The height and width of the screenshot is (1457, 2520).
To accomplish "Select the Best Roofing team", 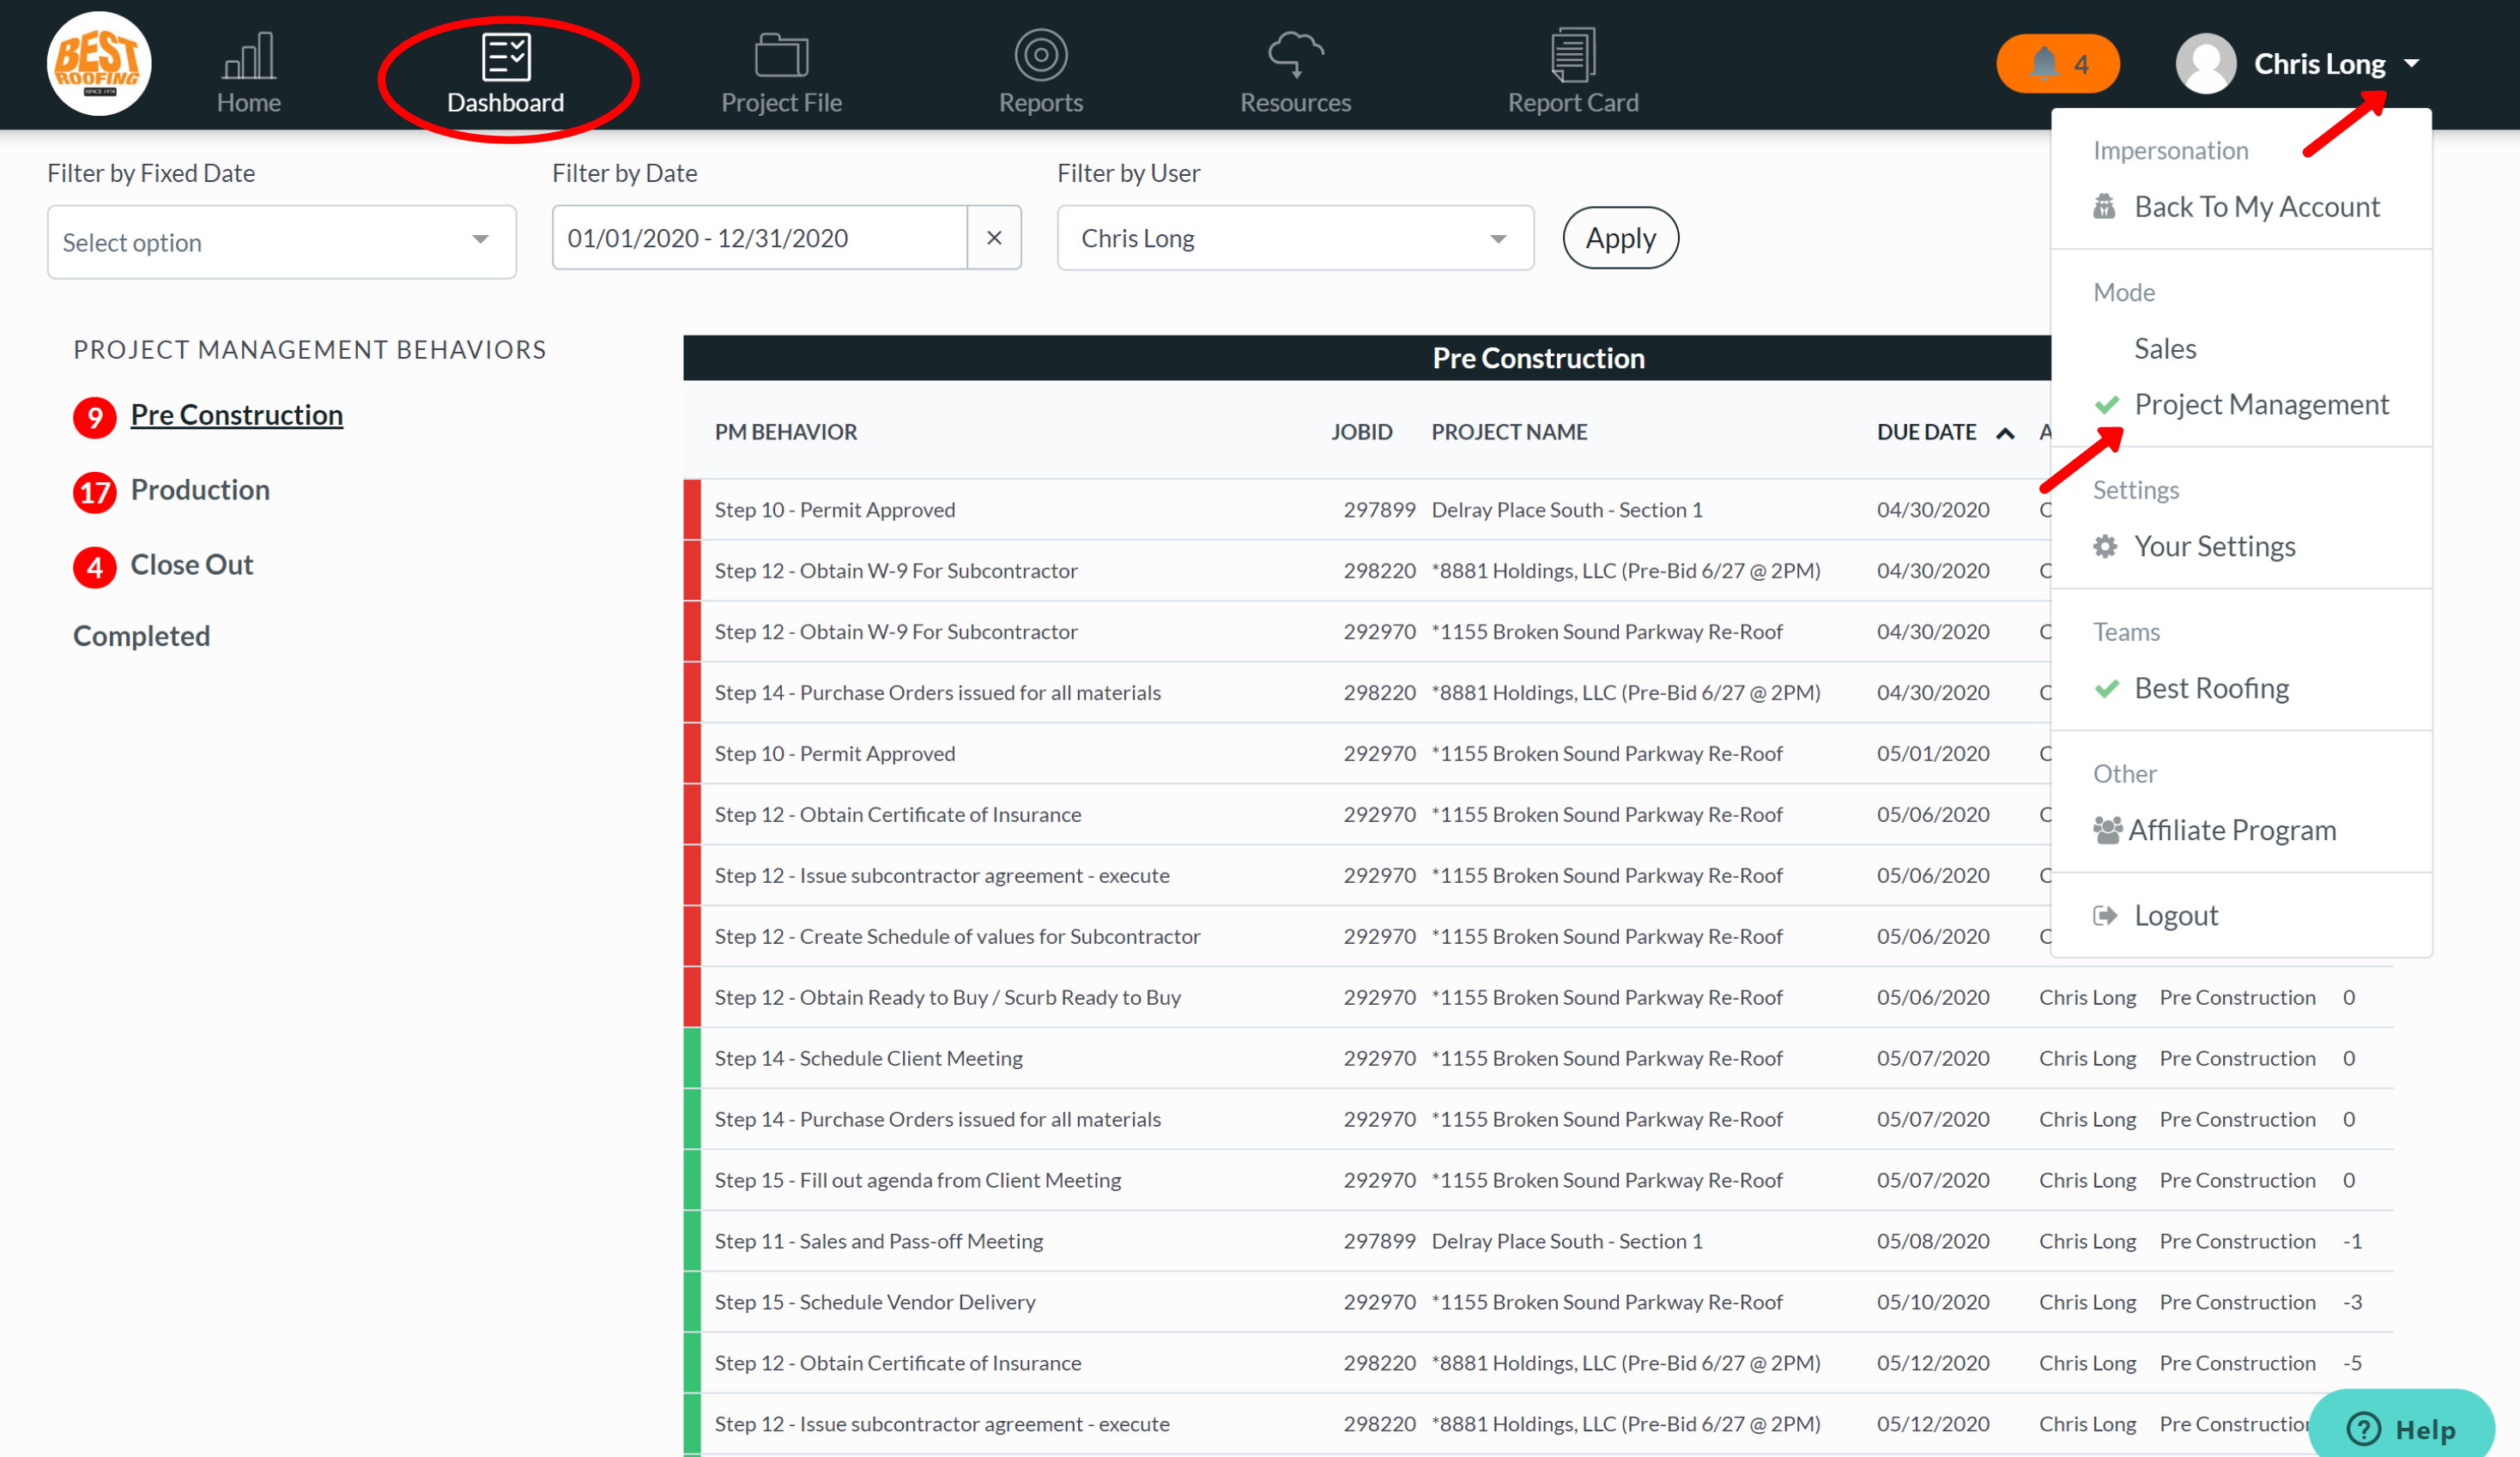I will (x=2211, y=688).
